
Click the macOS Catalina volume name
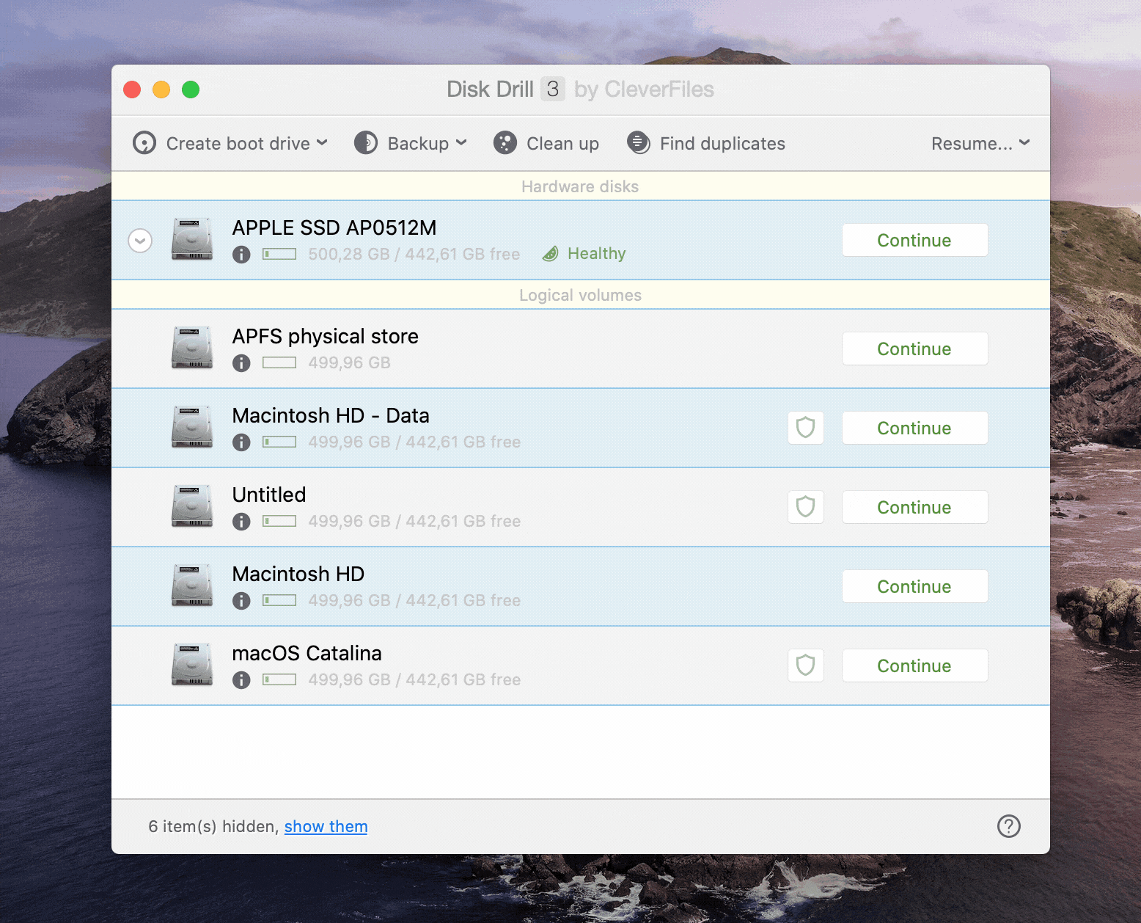tap(307, 653)
